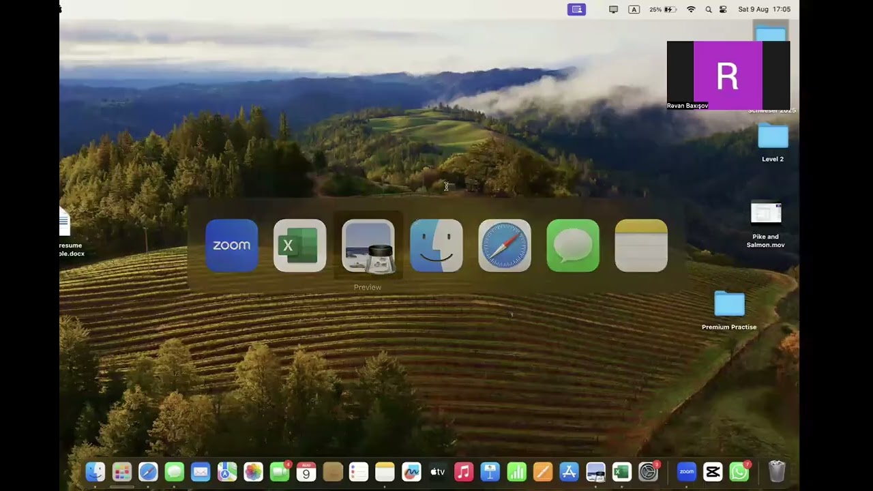
Task: Select the resume docx file on desktop
Action: [x=64, y=222]
